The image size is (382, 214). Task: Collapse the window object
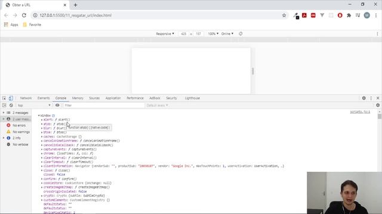pos(39,115)
